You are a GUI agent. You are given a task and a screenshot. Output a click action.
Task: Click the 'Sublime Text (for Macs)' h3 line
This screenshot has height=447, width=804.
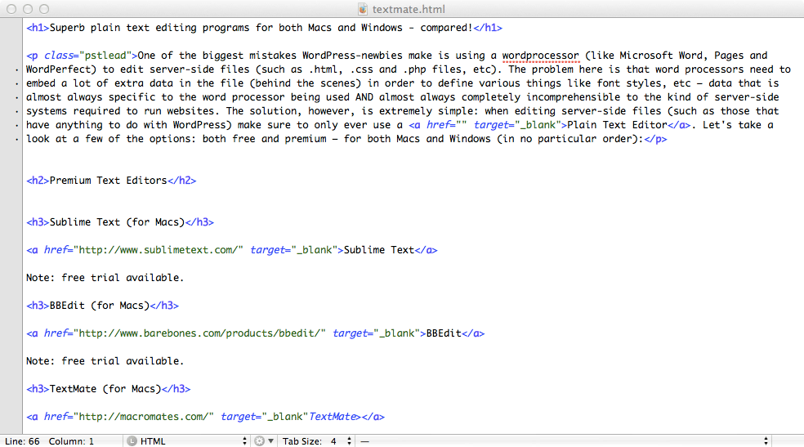[x=120, y=222]
